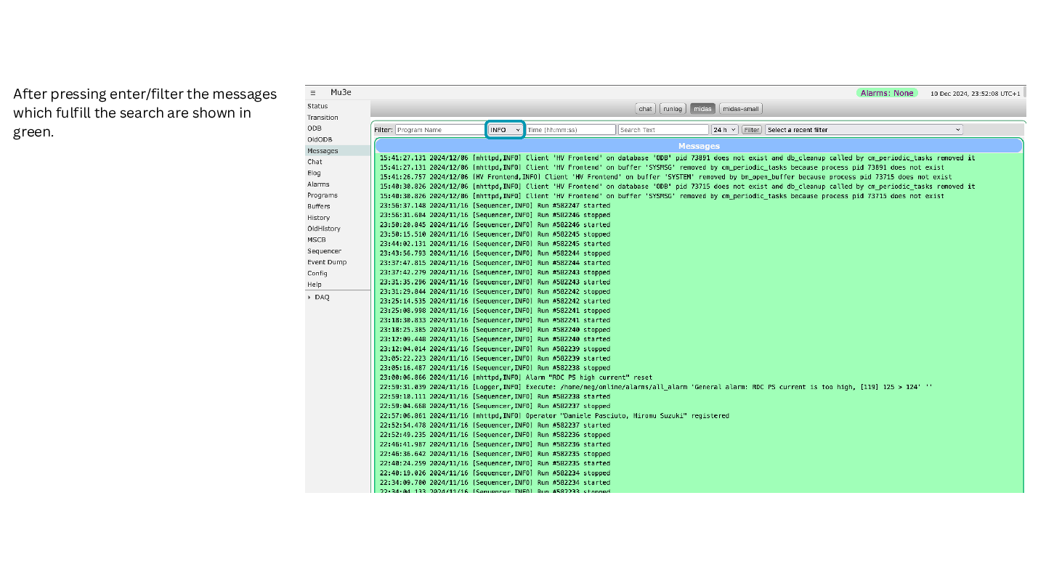Open the Select a recent filter dropdown
Screen dimensions: 1046x588
coord(864,130)
